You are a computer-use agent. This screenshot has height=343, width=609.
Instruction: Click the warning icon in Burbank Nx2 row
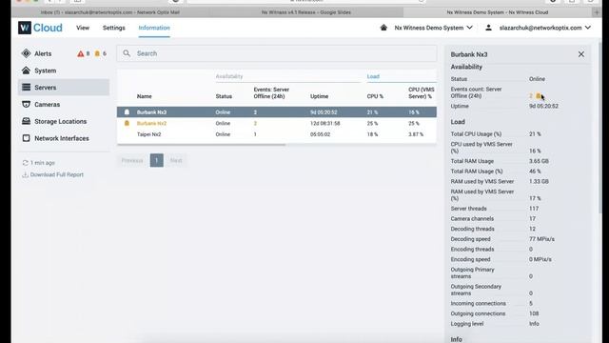127,123
